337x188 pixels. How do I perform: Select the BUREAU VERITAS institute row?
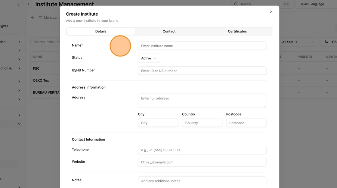(45, 92)
